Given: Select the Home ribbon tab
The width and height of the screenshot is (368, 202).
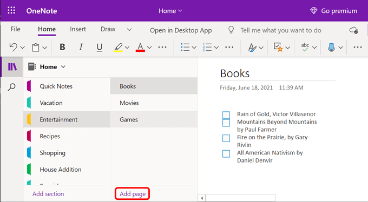Looking at the screenshot, I should 47,29.
